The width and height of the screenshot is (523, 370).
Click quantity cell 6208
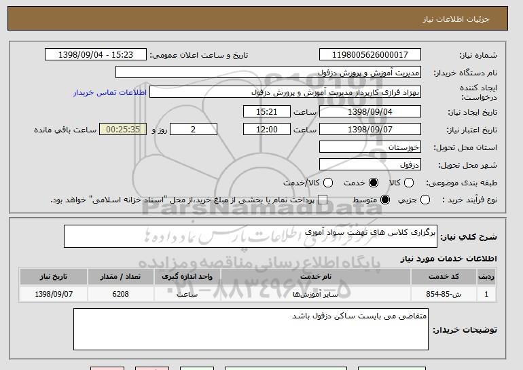[x=120, y=294]
